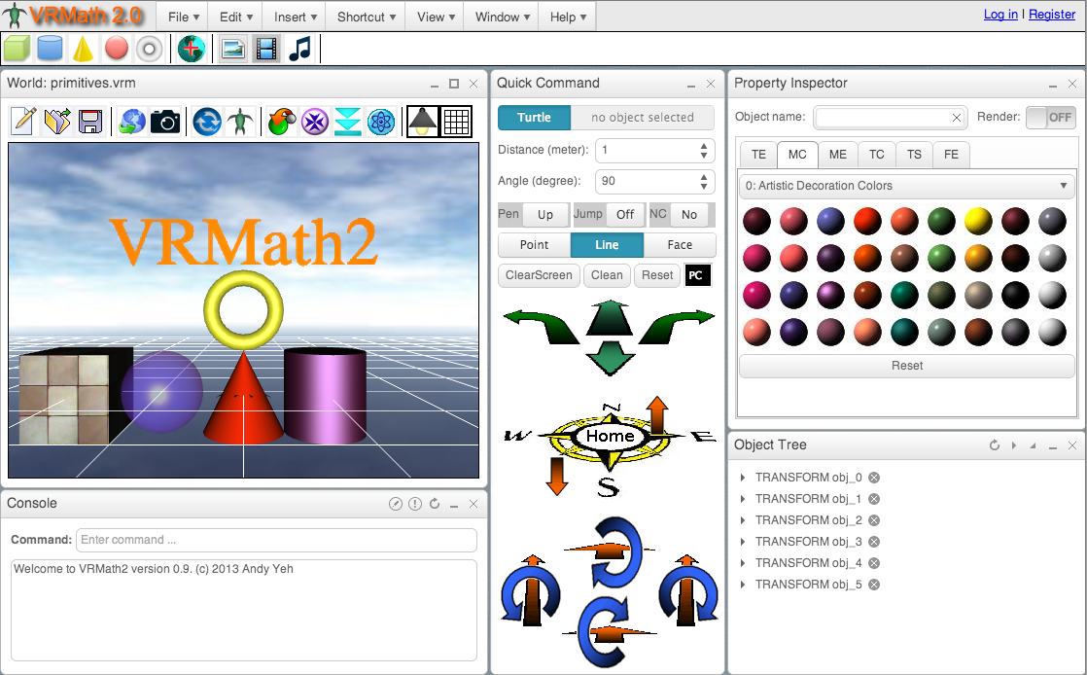The width and height of the screenshot is (1087, 675).
Task: Expand TRANSFORM obj_0 tree node
Action: [743, 478]
